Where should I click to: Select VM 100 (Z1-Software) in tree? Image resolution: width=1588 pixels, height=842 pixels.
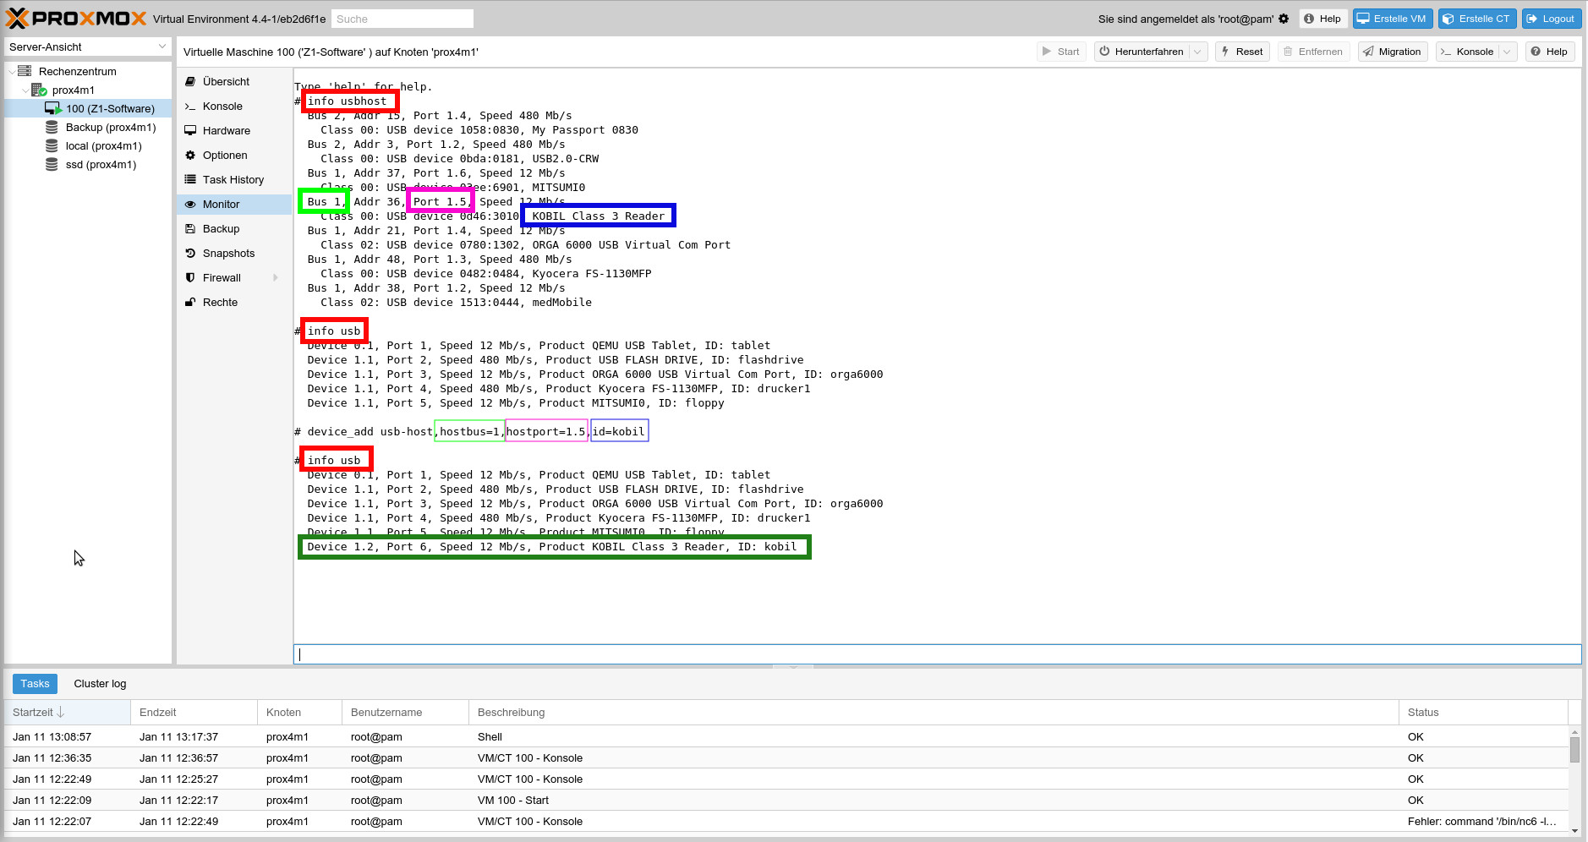110,109
